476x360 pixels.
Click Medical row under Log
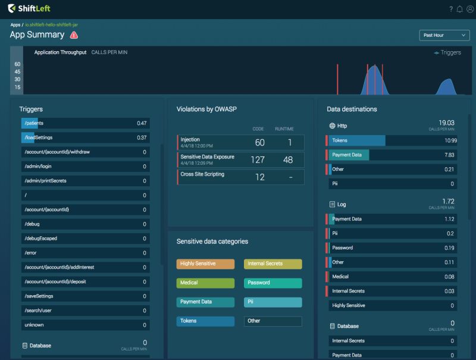(x=392, y=277)
